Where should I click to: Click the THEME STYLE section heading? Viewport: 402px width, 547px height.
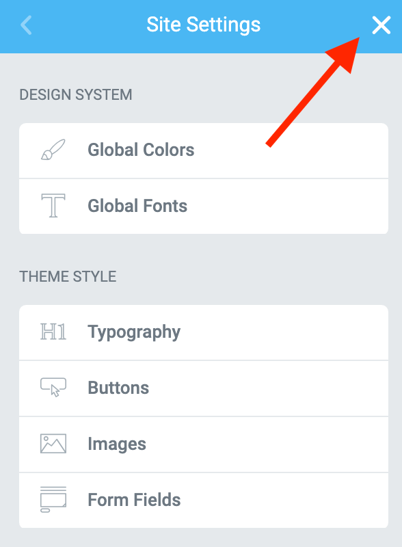[68, 277]
